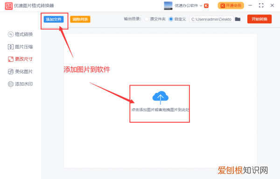Click the 更改尺寸 resize arrows icon
Screen dimensions: 280x179
pyautogui.click(x=11, y=59)
